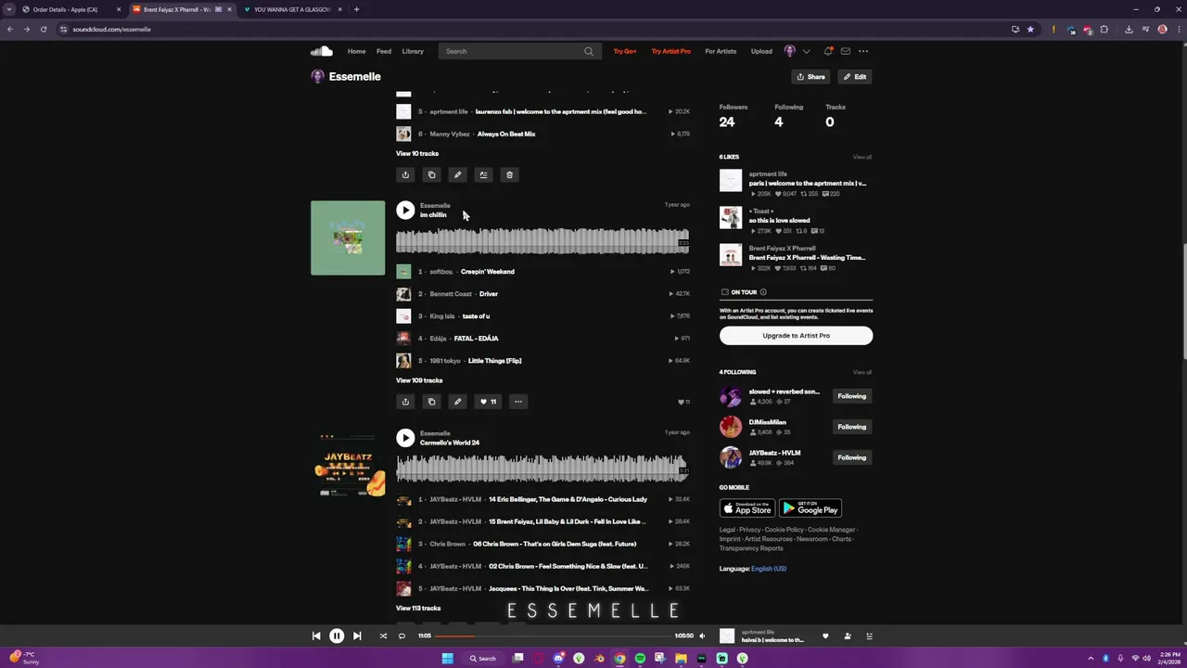This screenshot has height=668, width=1187.
Task: Click Try Artist Pro link
Action: [x=670, y=51]
